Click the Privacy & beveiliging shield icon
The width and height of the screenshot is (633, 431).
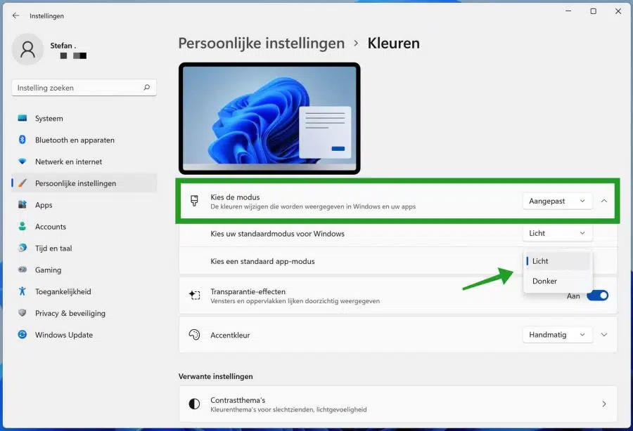point(23,313)
